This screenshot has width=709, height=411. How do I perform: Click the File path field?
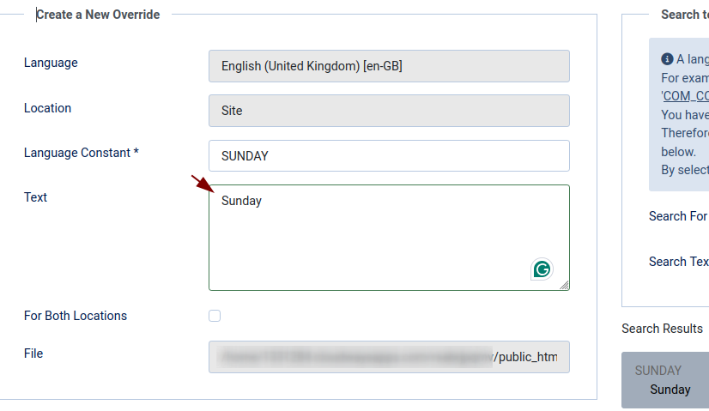point(389,357)
